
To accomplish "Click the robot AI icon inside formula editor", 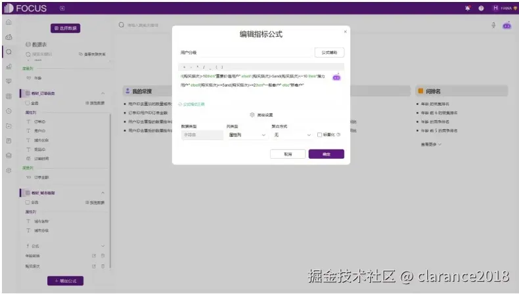I will pyautogui.click(x=336, y=77).
